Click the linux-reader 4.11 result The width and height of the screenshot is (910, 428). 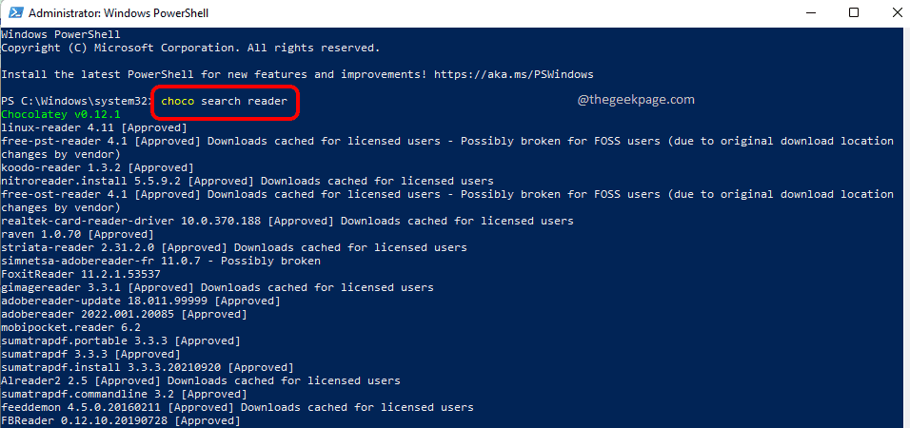pyautogui.click(x=93, y=127)
